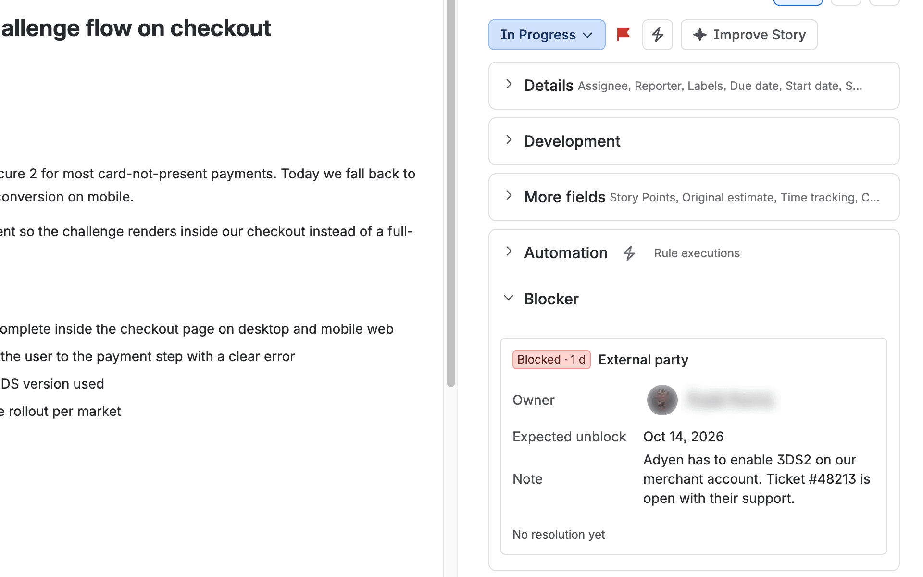Screen dimensions: 923x577
Task: Click the line ending 'rollout per market'
Action: coord(61,412)
